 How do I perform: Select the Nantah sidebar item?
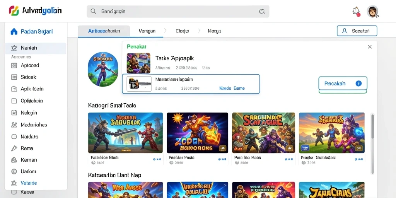pos(36,48)
